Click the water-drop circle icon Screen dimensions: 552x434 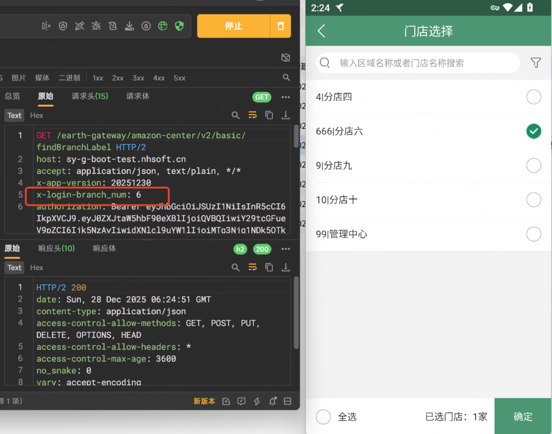[x=146, y=26]
